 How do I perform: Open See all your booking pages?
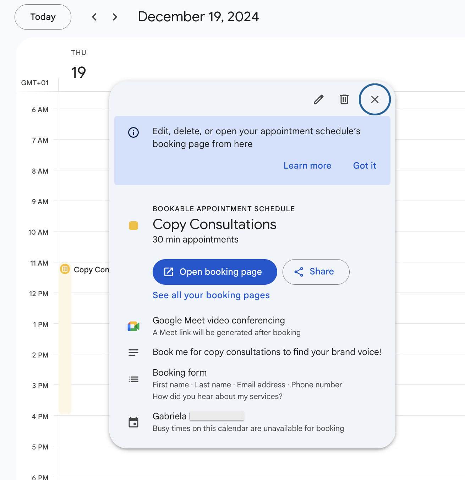211,295
